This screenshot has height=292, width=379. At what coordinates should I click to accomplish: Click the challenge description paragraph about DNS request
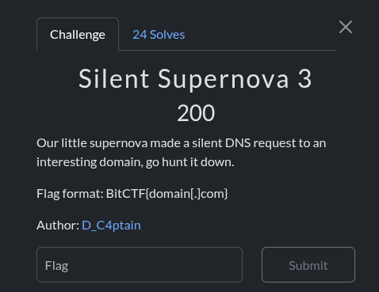coord(182,153)
